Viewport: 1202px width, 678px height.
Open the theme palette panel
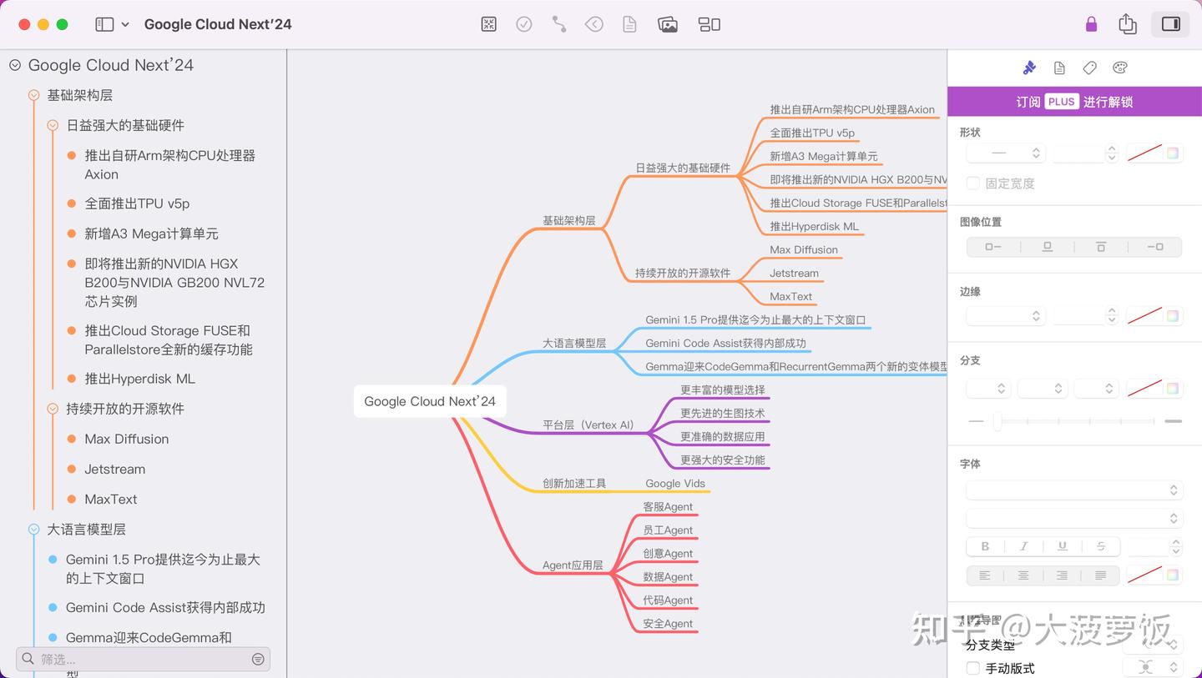pyautogui.click(x=1119, y=68)
